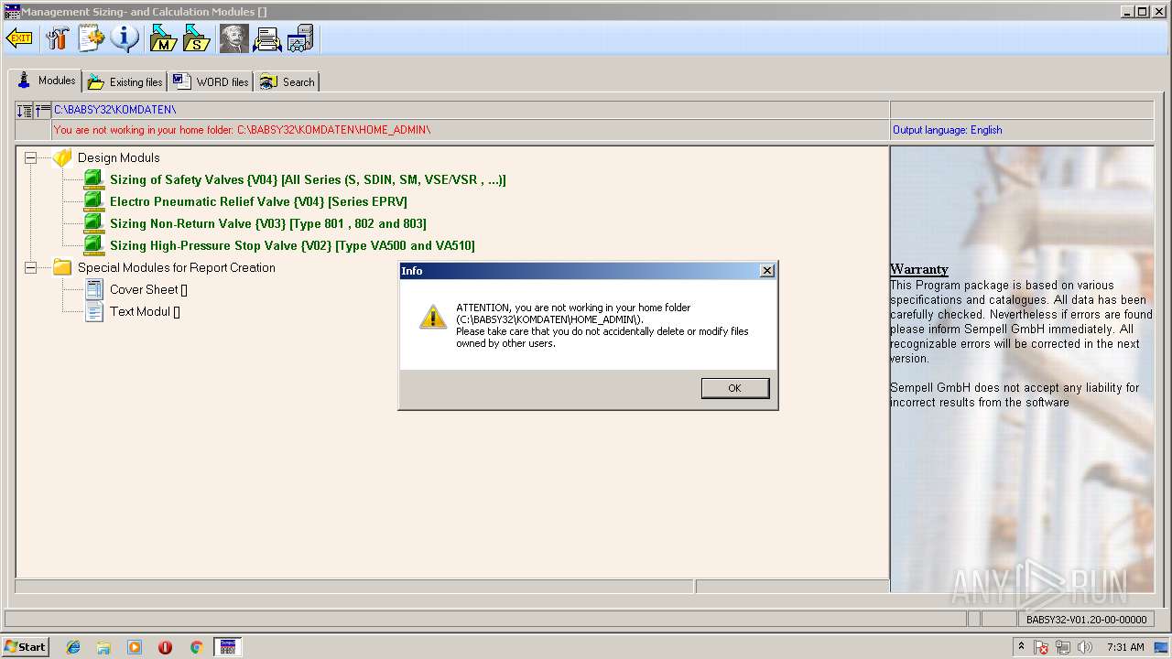Click the 7:31 AM clock
The width and height of the screenshot is (1172, 659).
coord(1125,647)
